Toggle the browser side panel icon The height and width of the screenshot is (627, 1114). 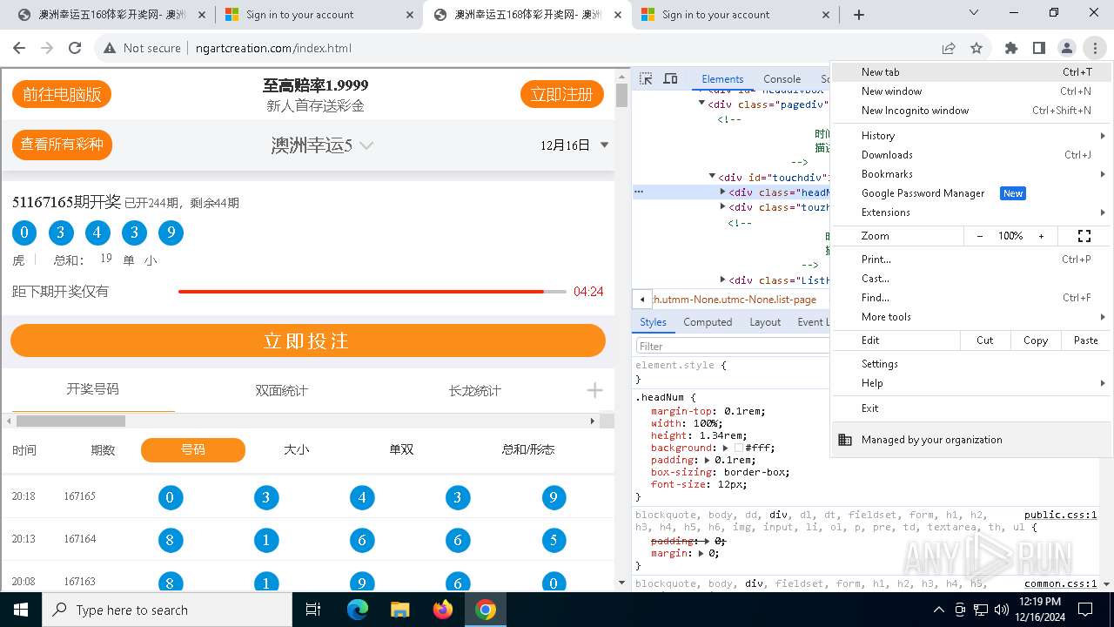tap(1039, 48)
